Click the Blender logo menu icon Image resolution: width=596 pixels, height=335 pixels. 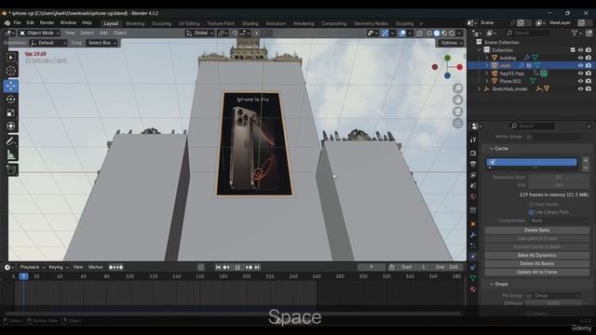point(7,22)
